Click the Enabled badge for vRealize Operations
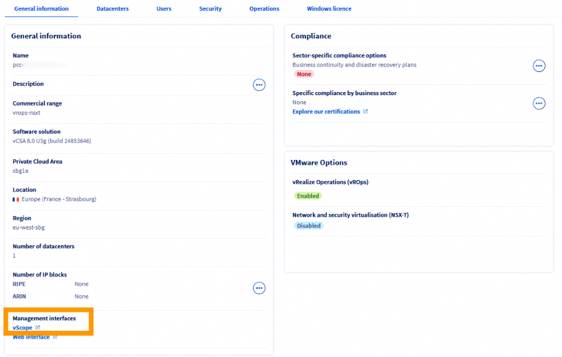The height and width of the screenshot is (357, 562). tap(308, 196)
